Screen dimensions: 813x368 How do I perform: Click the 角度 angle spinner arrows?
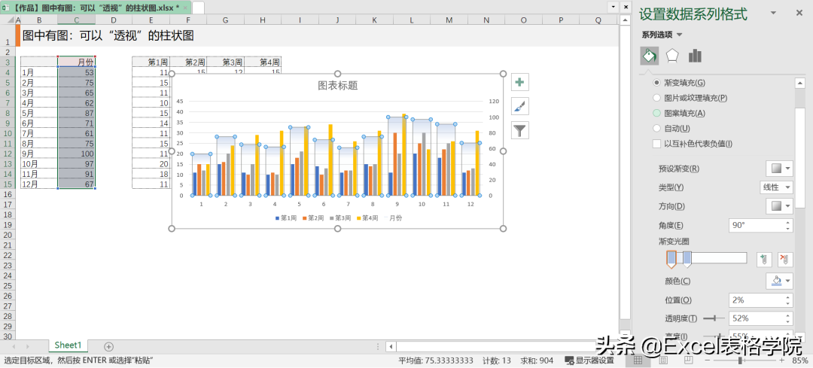pos(788,226)
